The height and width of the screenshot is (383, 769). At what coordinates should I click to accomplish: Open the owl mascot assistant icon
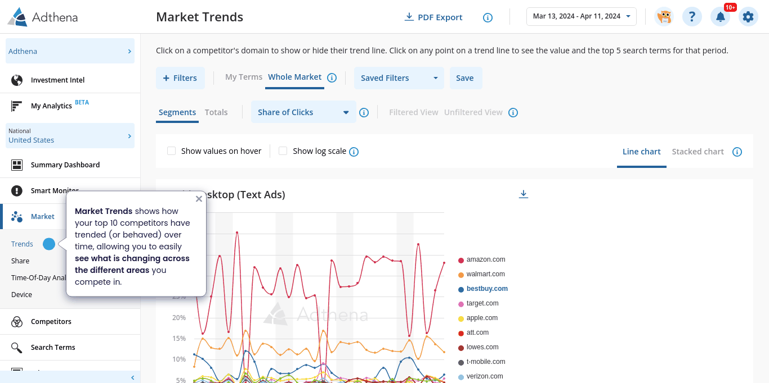coord(664,17)
